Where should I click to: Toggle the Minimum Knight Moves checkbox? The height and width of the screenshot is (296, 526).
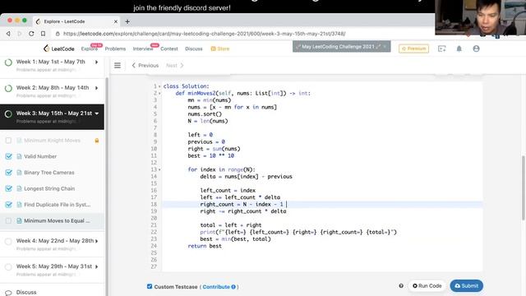(9, 141)
